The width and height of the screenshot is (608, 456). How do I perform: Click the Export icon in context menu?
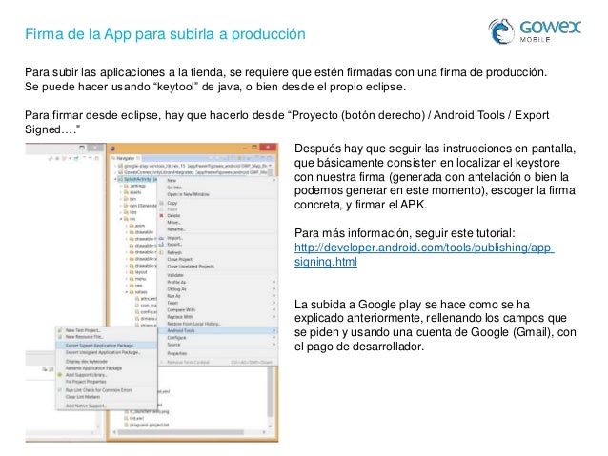(x=162, y=244)
